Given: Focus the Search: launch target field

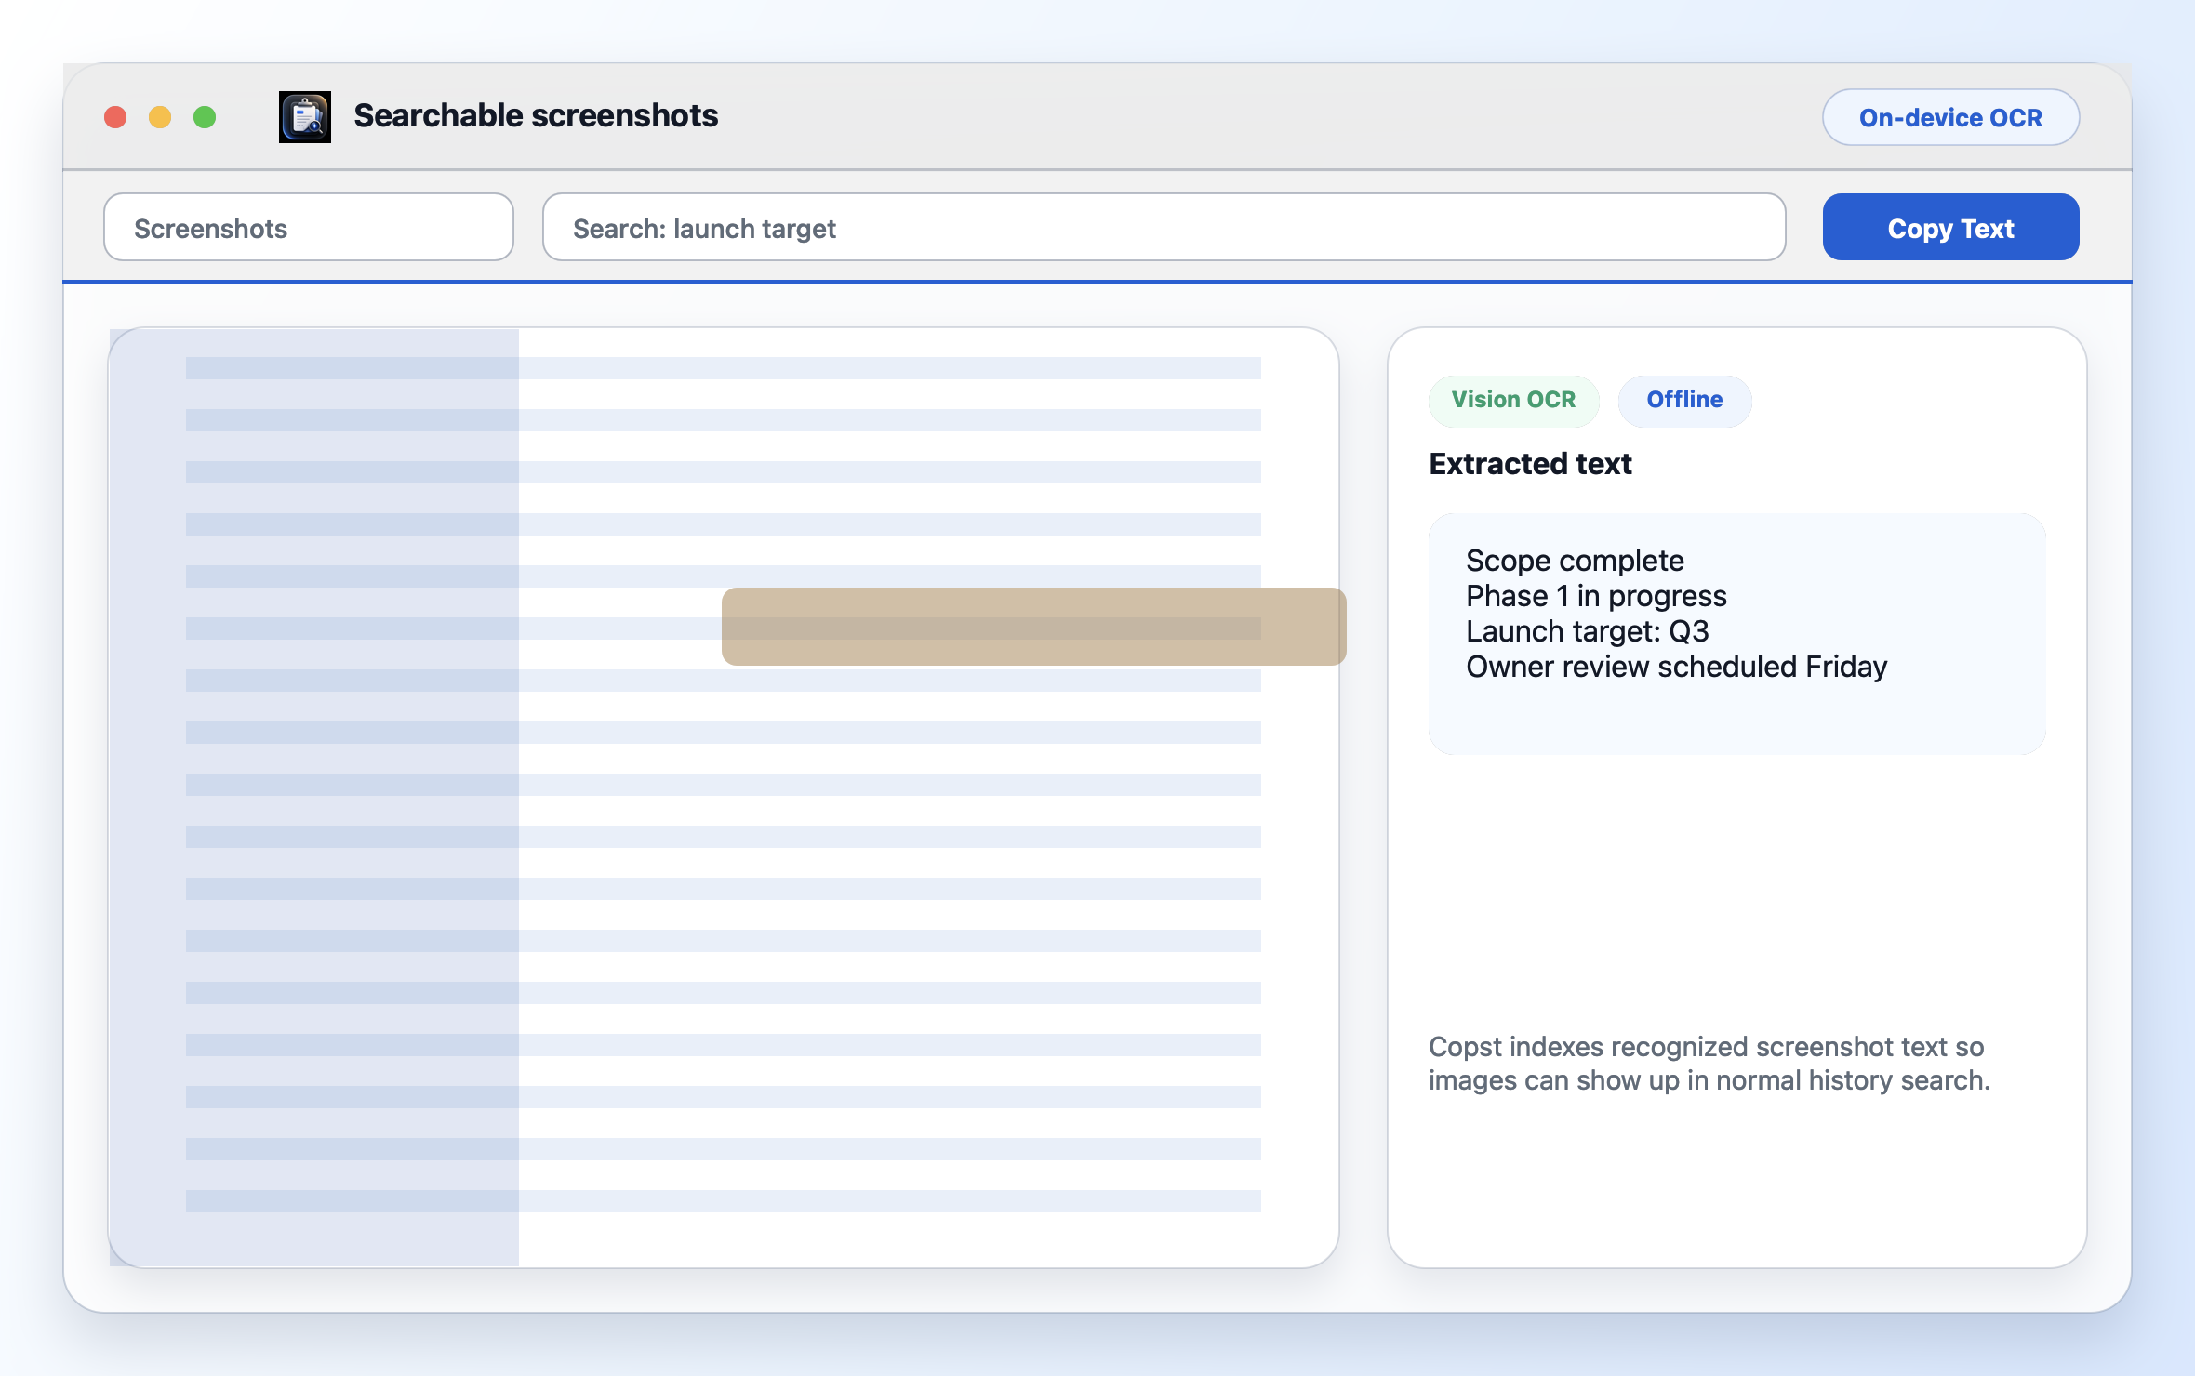Looking at the screenshot, I should pyautogui.click(x=1164, y=227).
